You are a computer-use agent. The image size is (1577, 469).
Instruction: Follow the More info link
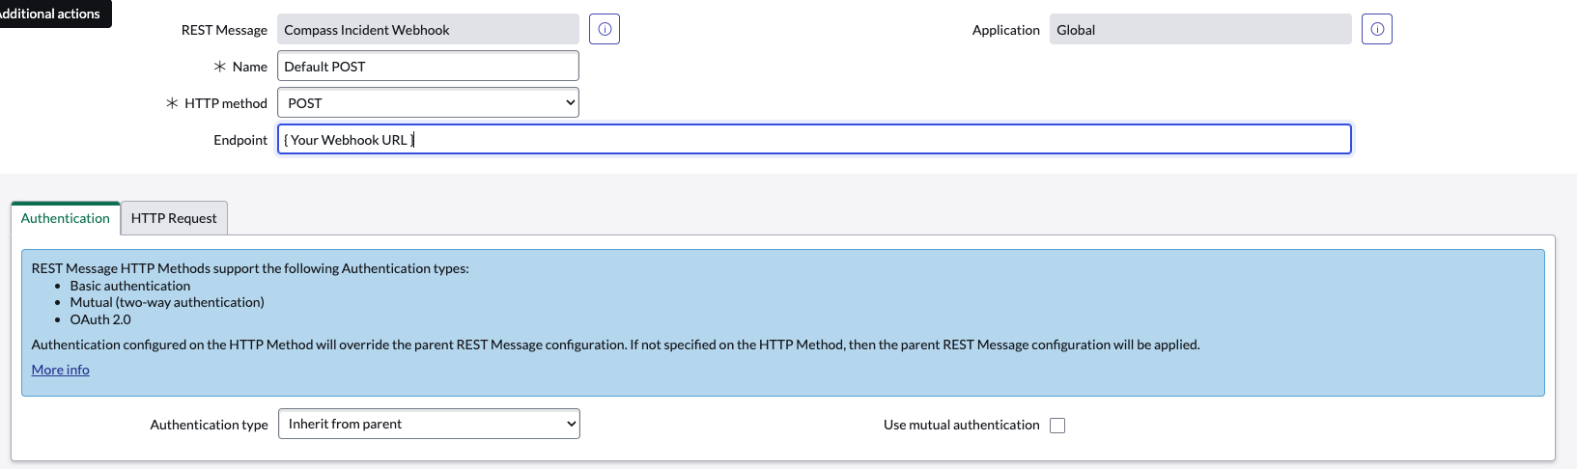pyautogui.click(x=60, y=370)
